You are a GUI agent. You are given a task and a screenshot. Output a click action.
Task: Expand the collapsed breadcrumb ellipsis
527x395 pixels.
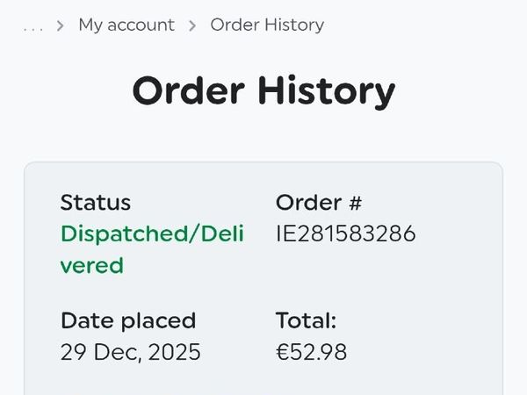pos(33,26)
